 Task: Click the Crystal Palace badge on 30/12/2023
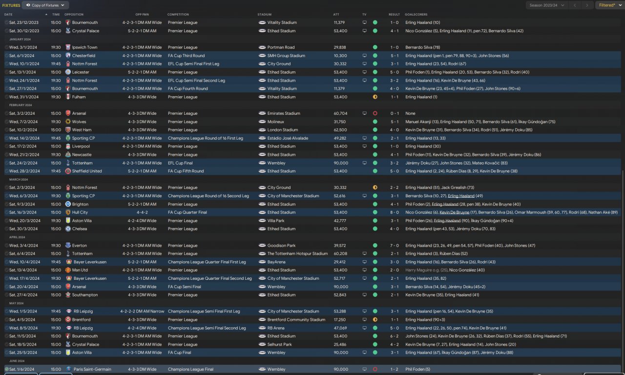pos(68,31)
